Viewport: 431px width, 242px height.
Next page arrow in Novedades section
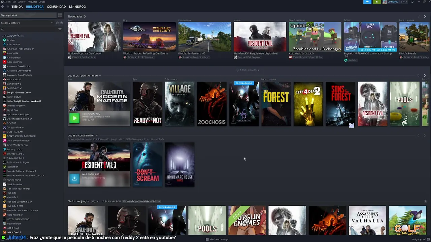[425, 16]
